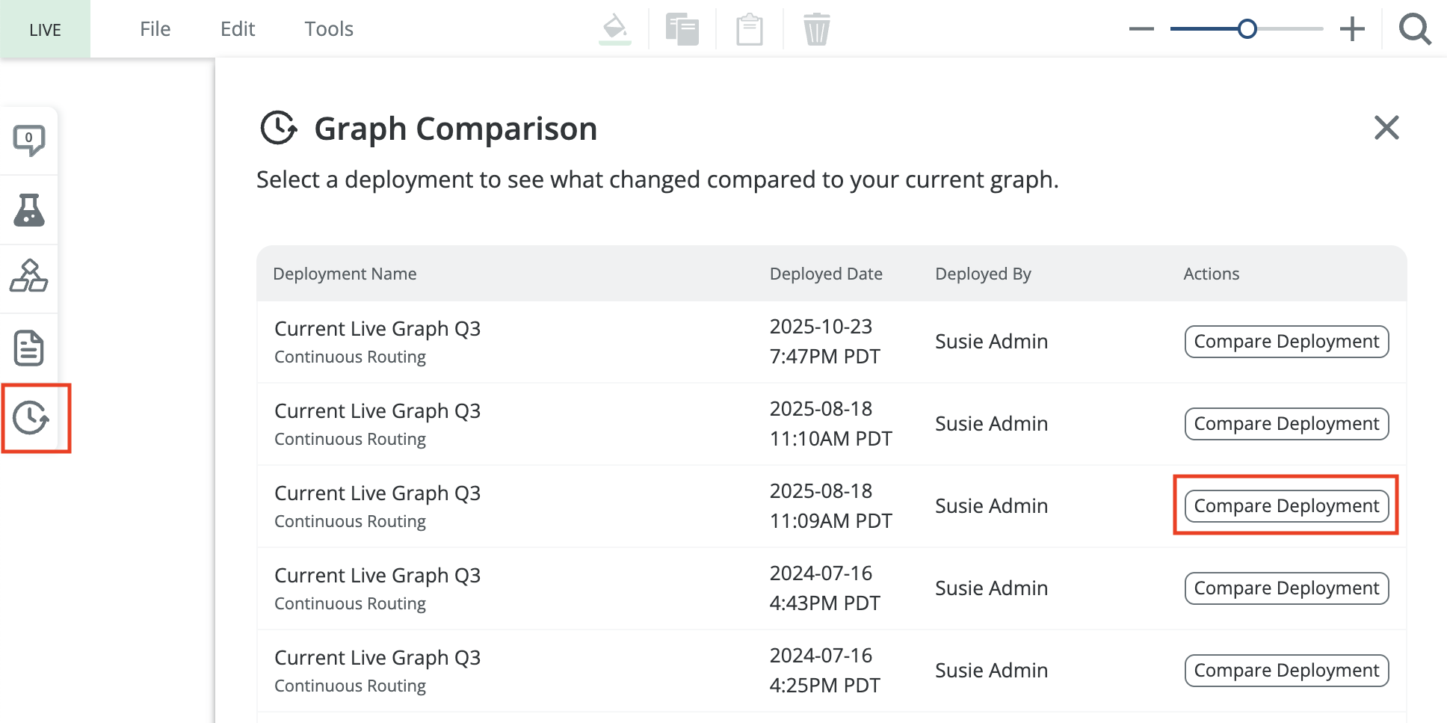The image size is (1447, 723).
Task: Close the Graph Comparison panel
Action: tap(1386, 128)
